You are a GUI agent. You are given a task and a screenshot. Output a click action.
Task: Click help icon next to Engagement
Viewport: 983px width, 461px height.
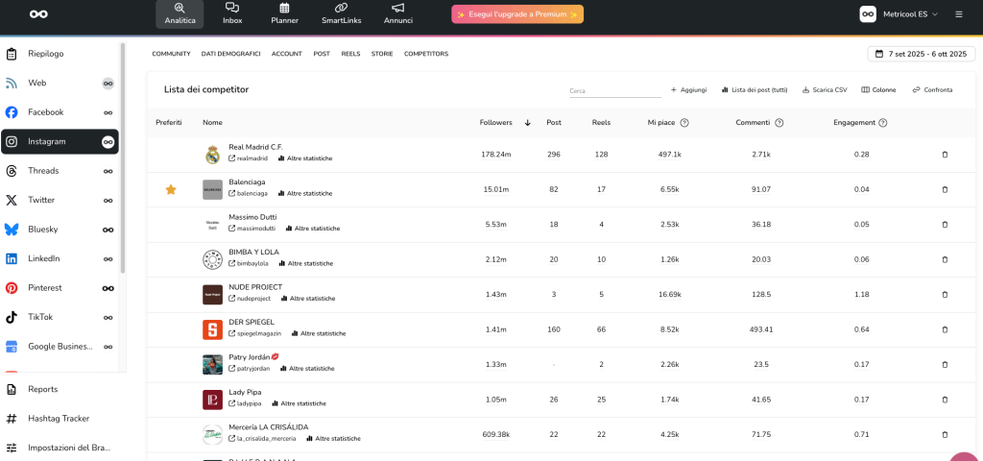click(x=883, y=123)
